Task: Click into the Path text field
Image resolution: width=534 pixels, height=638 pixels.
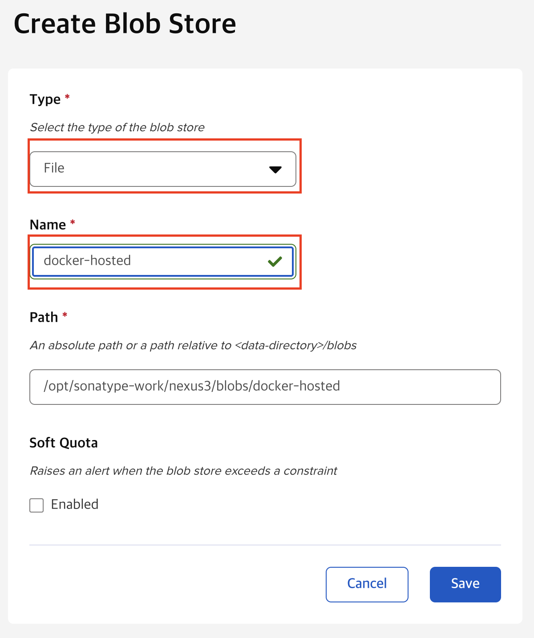Action: (265, 387)
